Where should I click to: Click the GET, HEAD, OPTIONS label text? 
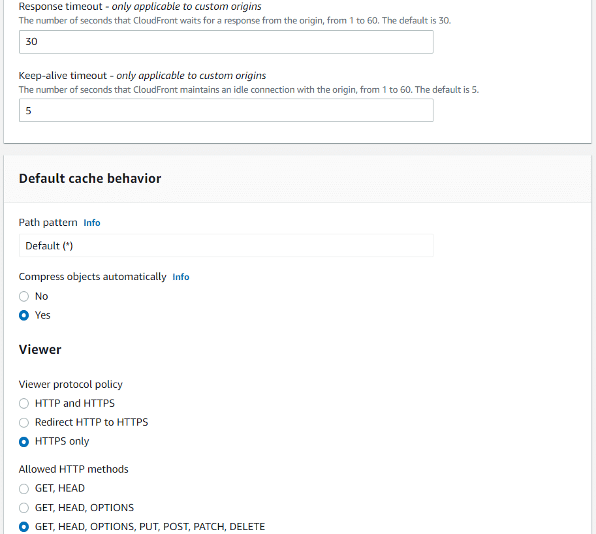tap(84, 508)
